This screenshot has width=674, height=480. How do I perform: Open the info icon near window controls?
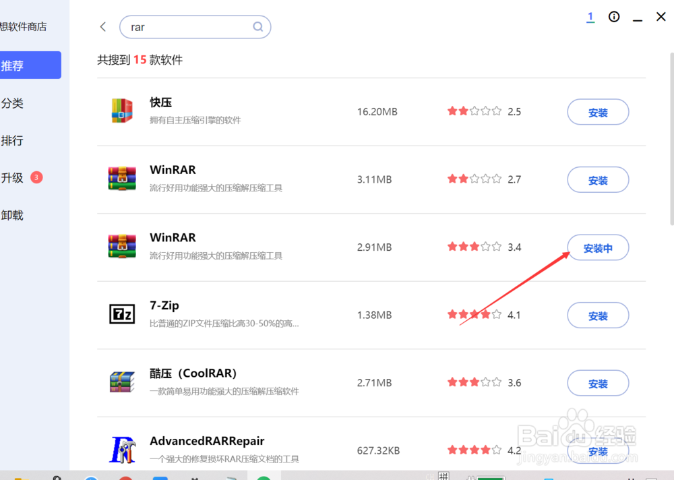click(x=614, y=17)
